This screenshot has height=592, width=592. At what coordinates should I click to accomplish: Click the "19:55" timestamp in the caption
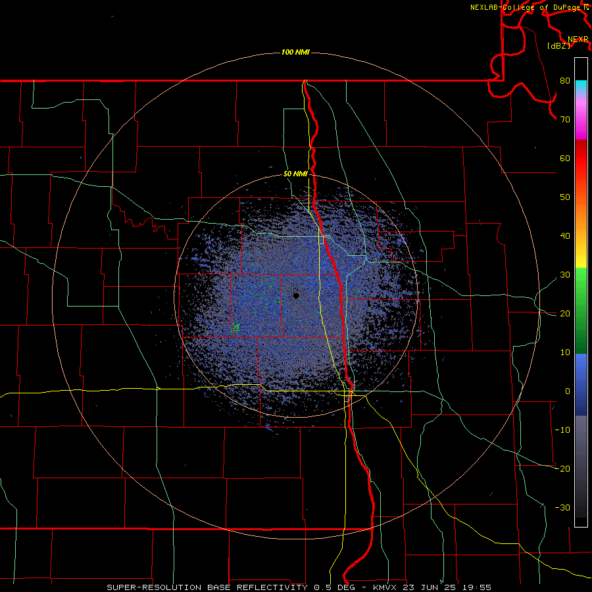478,587
